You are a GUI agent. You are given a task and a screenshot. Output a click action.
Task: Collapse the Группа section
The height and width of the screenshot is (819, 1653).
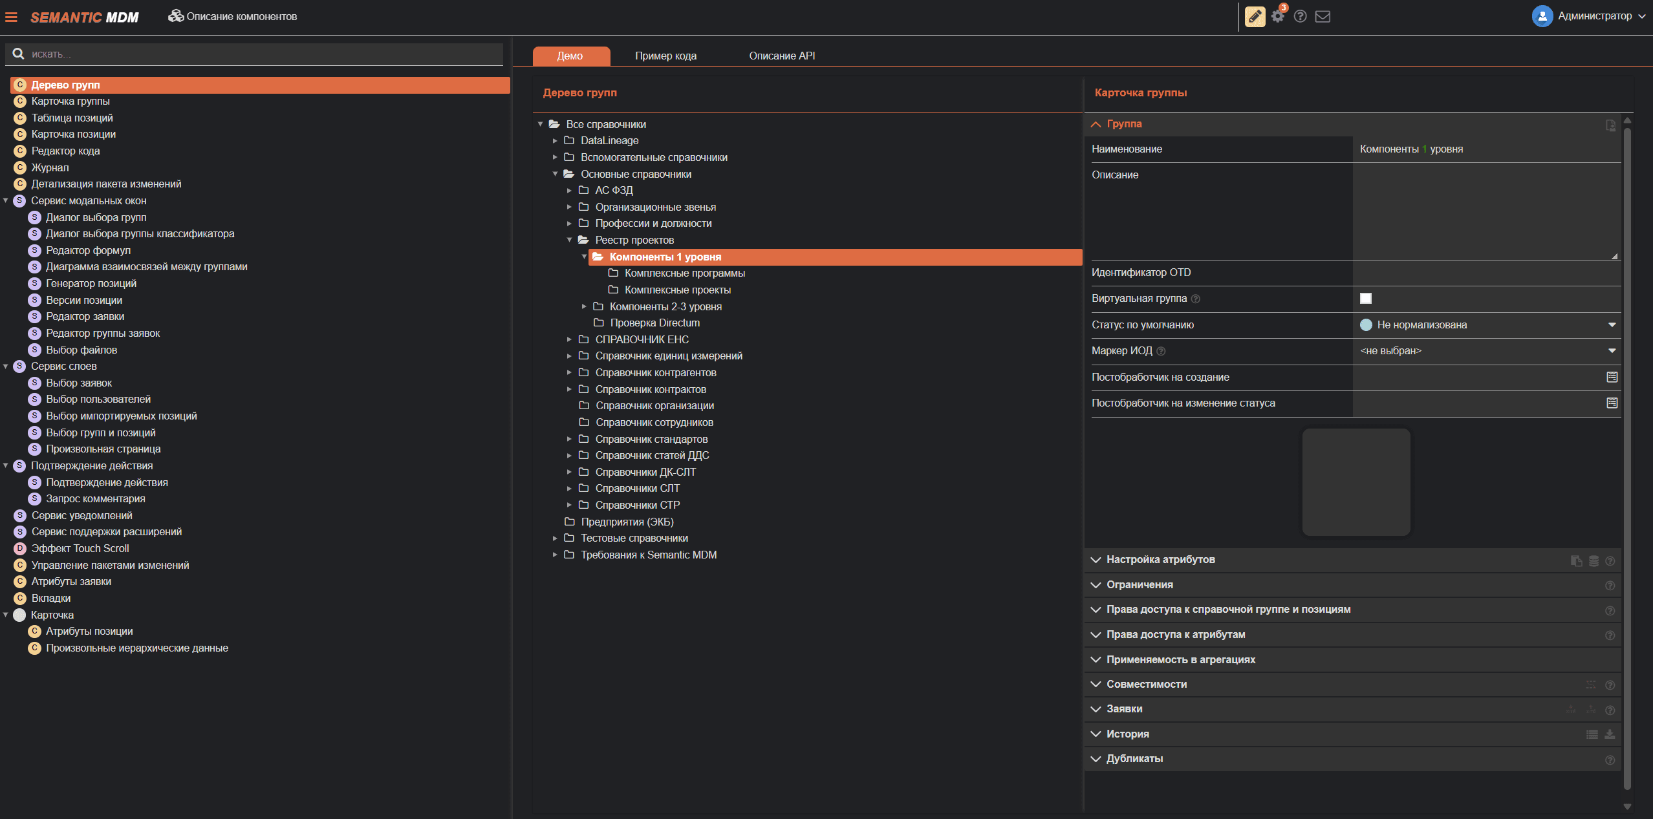(x=1096, y=124)
